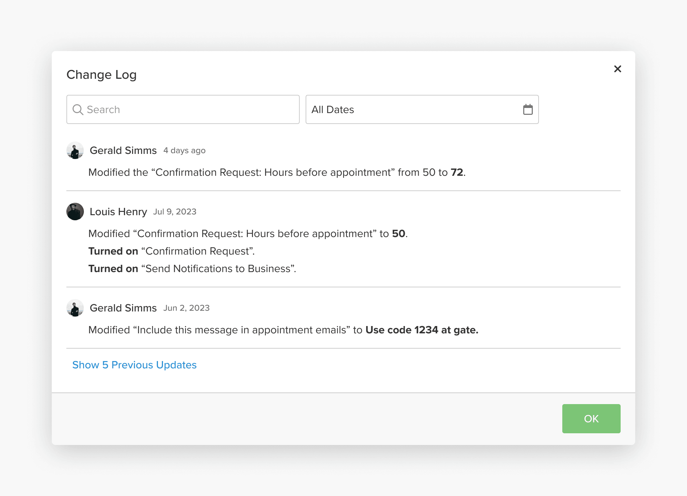Expand previous updates list
The height and width of the screenshot is (496, 687).
[134, 365]
